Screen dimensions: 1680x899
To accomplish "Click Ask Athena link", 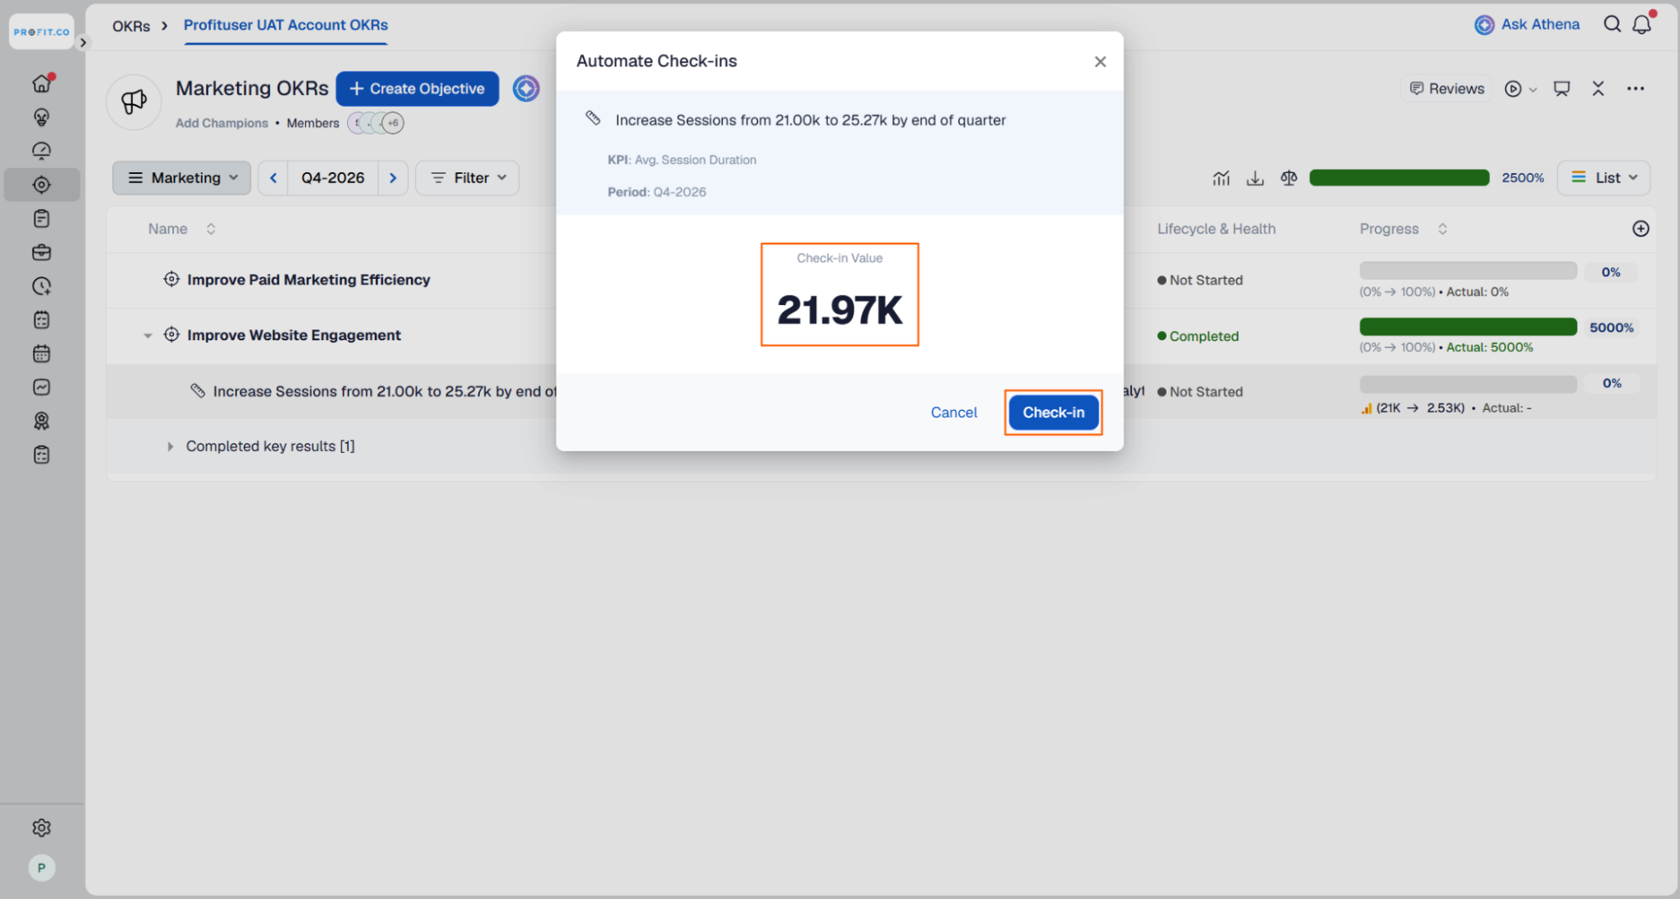I will [x=1527, y=24].
